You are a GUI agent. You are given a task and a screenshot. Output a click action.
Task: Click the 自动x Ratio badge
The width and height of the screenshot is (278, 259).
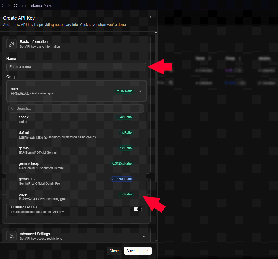[x=125, y=91]
